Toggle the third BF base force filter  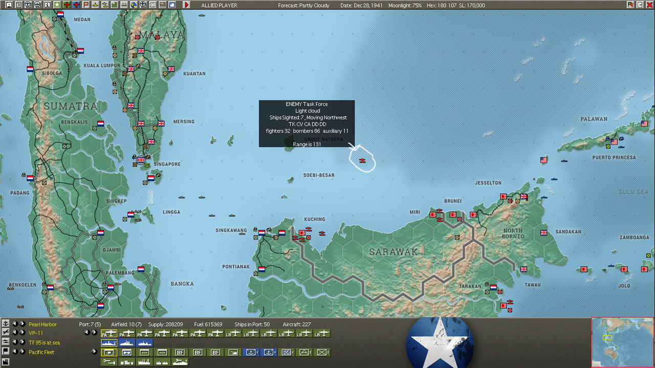(x=215, y=352)
